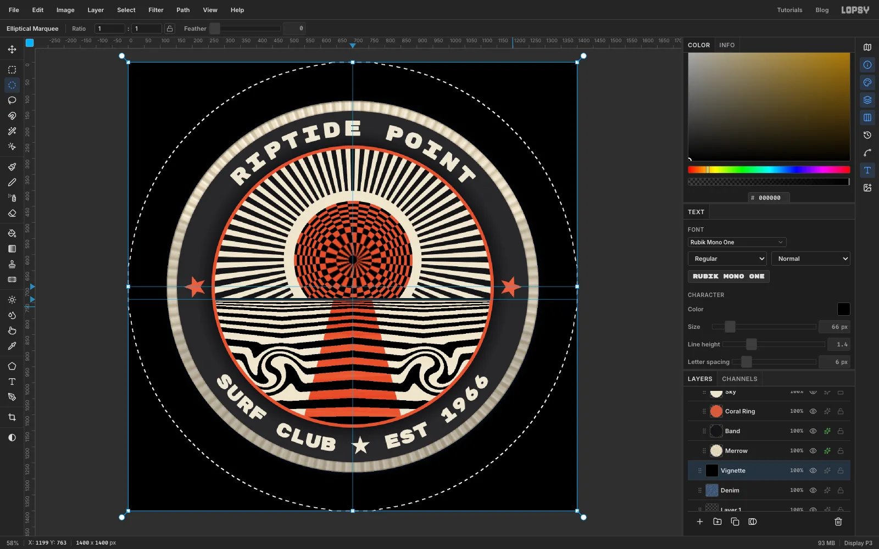This screenshot has height=549, width=879.
Task: Select the Eraser tool
Action: [12, 213]
